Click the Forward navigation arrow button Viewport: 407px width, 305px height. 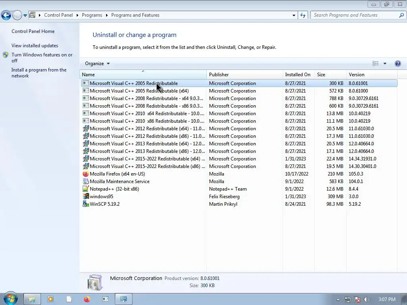[x=17, y=15]
